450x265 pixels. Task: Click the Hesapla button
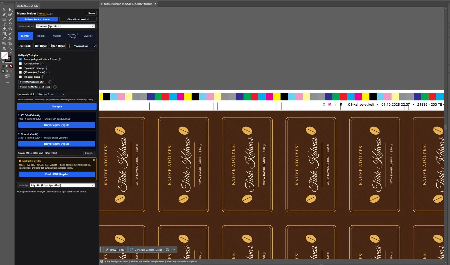57,107
